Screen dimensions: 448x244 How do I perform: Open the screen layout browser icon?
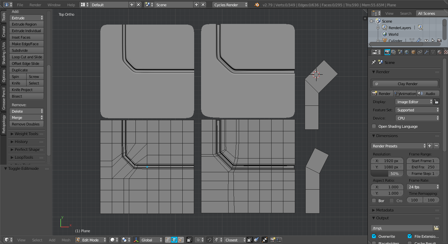85,5
